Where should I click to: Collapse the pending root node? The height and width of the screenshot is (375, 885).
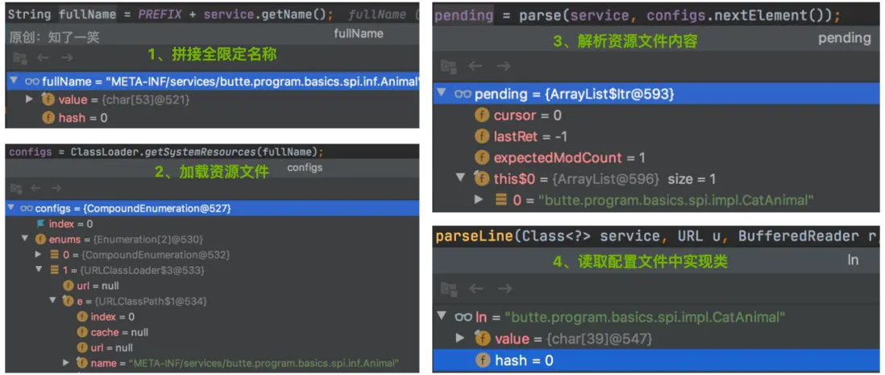click(x=442, y=94)
